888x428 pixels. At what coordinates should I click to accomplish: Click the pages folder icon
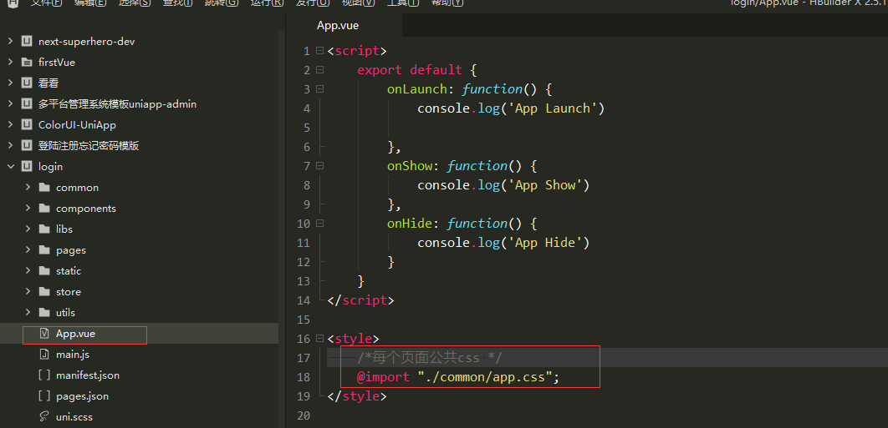(x=44, y=250)
